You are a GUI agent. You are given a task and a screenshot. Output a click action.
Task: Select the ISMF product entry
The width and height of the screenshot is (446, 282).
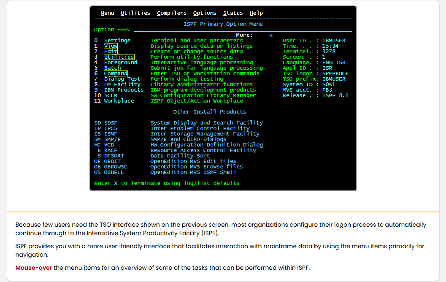pyautogui.click(x=111, y=134)
